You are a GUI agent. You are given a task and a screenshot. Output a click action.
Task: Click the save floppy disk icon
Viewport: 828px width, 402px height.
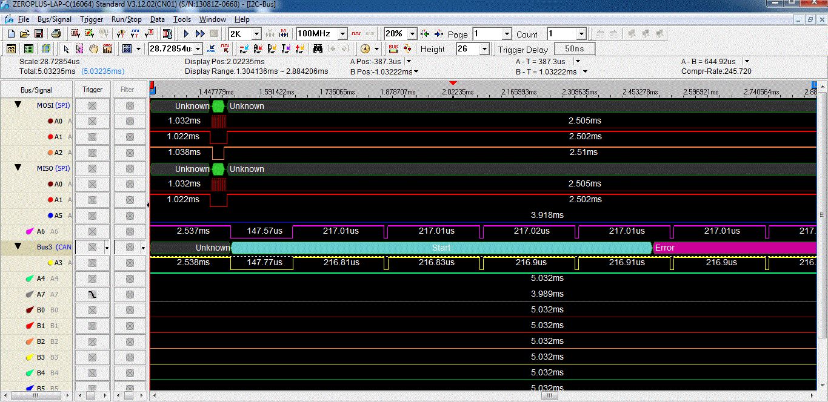[x=39, y=34]
